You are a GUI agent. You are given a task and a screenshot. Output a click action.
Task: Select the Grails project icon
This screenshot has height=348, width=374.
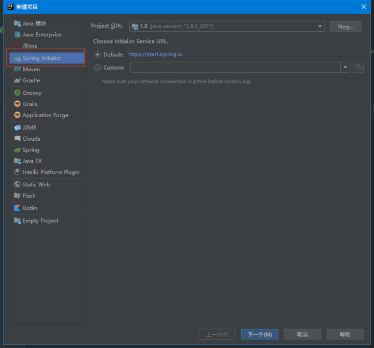click(17, 104)
